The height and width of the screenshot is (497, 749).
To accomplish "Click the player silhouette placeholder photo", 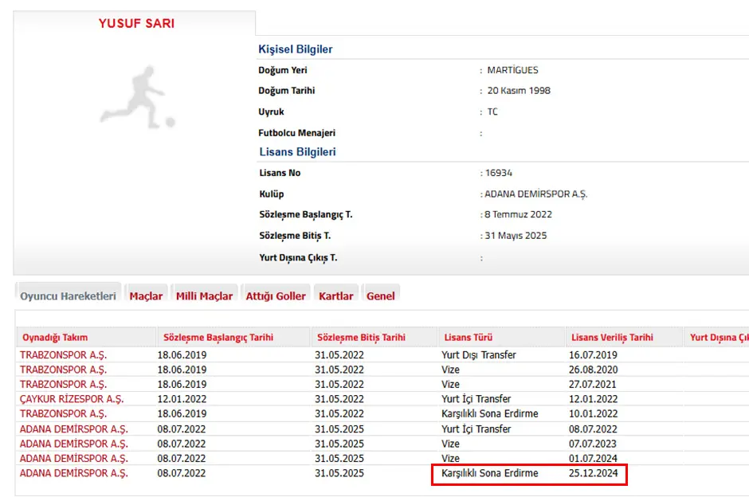I will (137, 98).
